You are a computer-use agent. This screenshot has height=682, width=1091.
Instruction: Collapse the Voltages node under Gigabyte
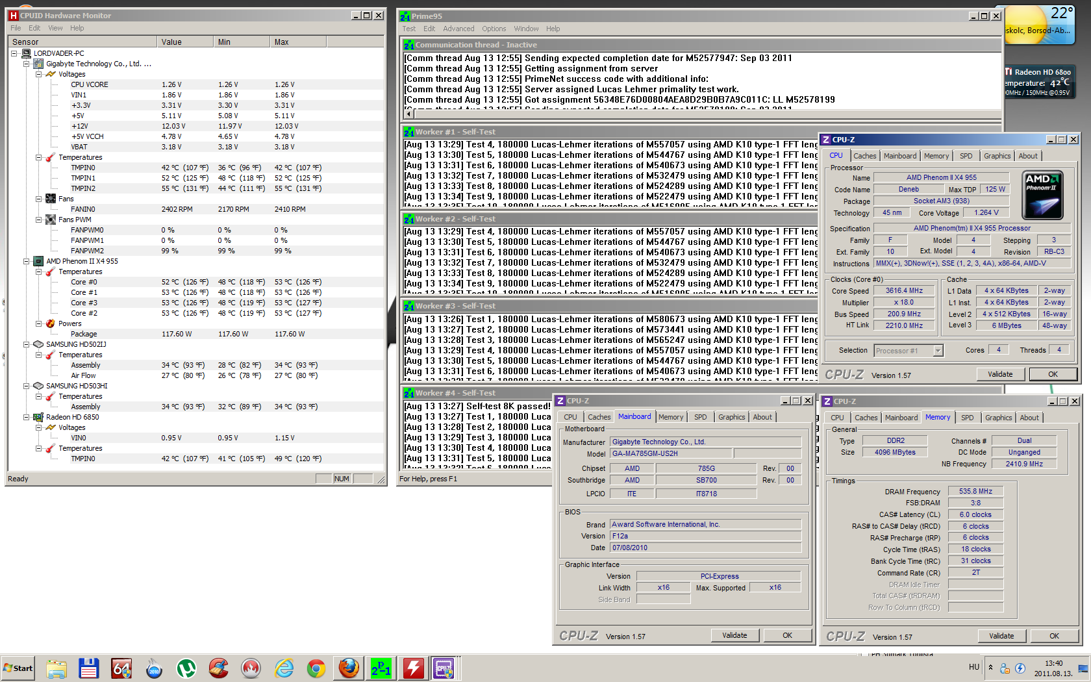point(38,74)
